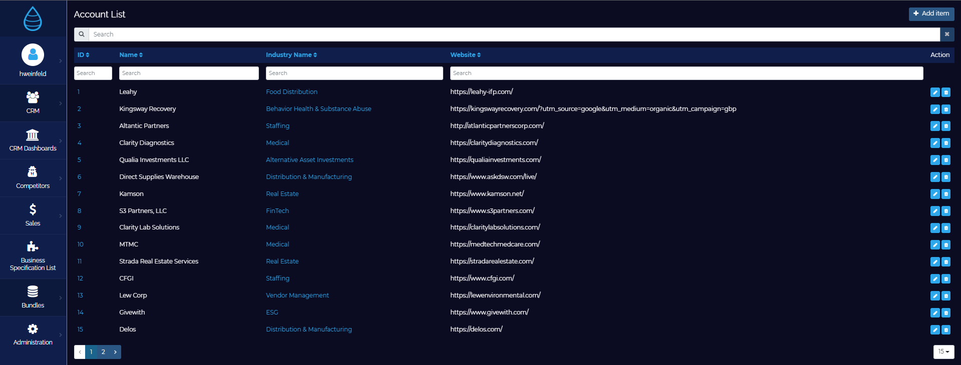Open the Competitors icon in the sidebar
Screen dimensions: 961x365
pos(33,172)
